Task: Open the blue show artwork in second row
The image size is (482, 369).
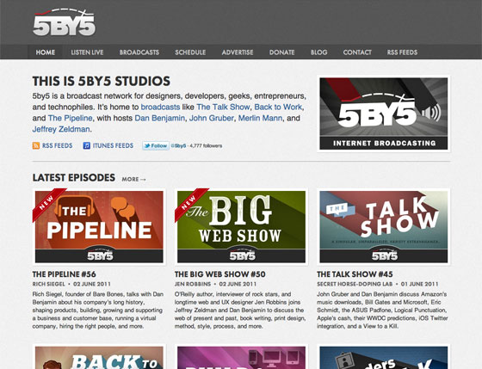Action: [x=383, y=357]
